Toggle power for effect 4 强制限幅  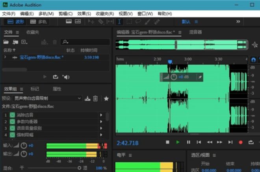click(13, 135)
